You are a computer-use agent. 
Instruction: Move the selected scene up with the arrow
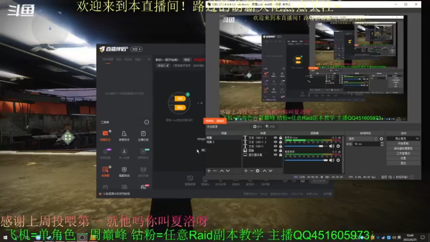[222, 170]
